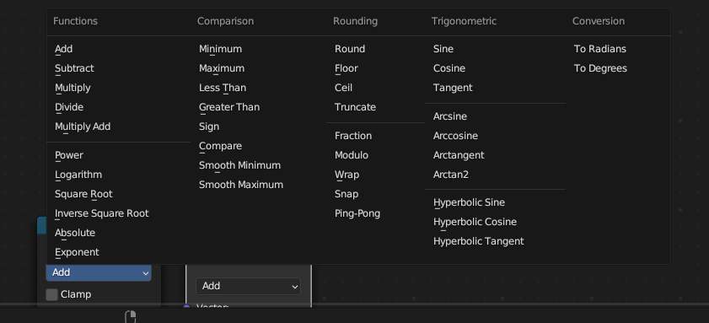Enable the Clamp checkbox
The height and width of the screenshot is (323, 709).
[52, 294]
